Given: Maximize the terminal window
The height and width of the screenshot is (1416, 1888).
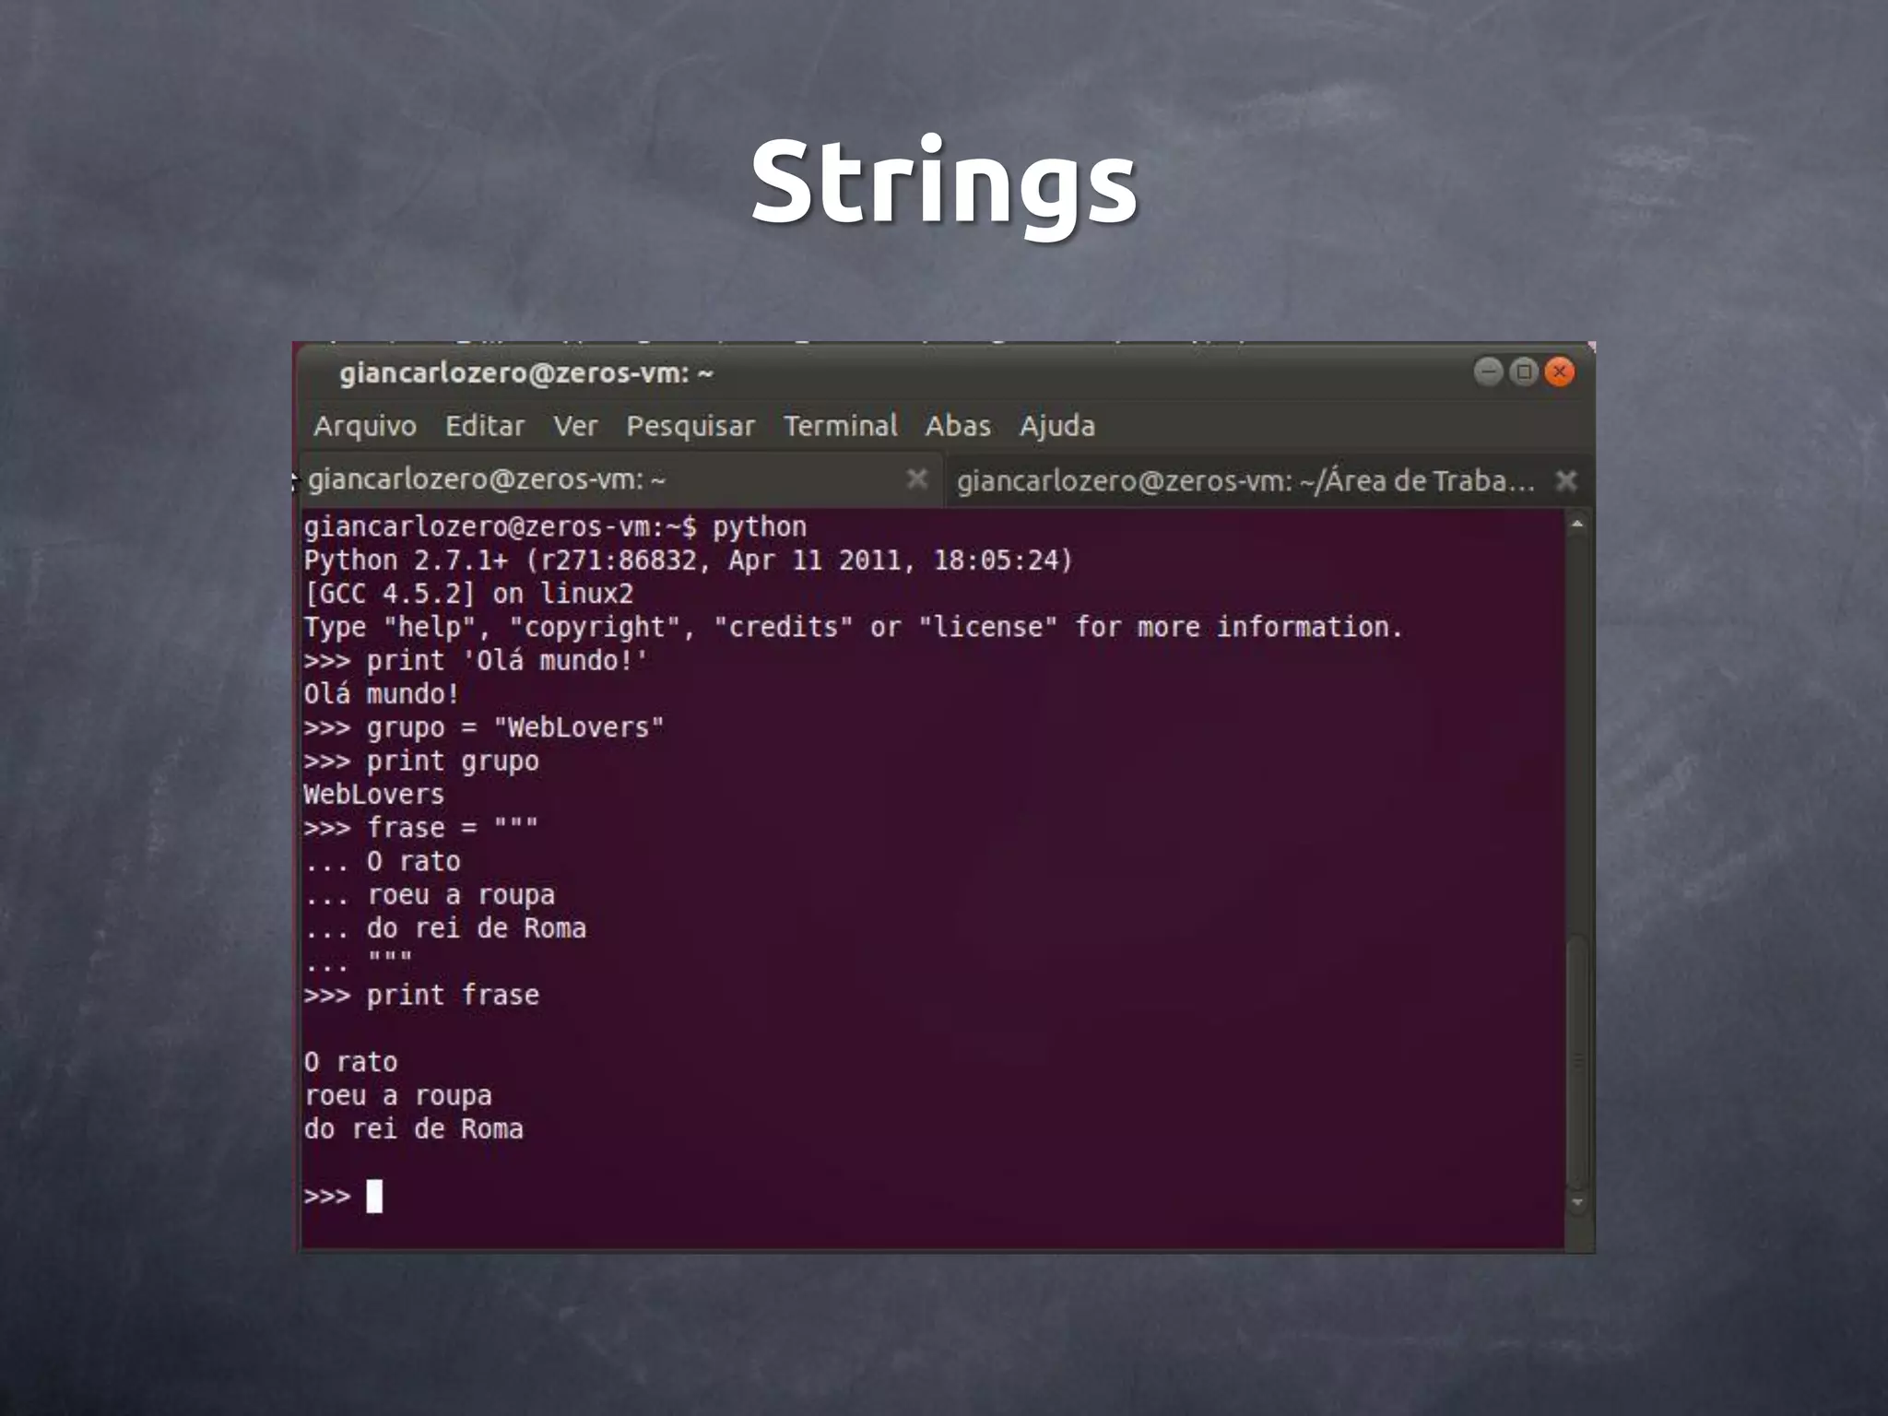Looking at the screenshot, I should pyautogui.click(x=1524, y=372).
